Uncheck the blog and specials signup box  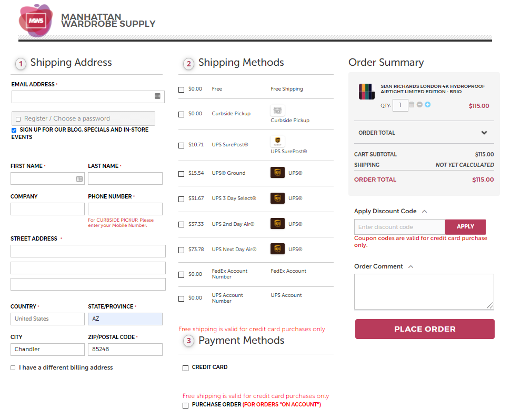pyautogui.click(x=14, y=130)
